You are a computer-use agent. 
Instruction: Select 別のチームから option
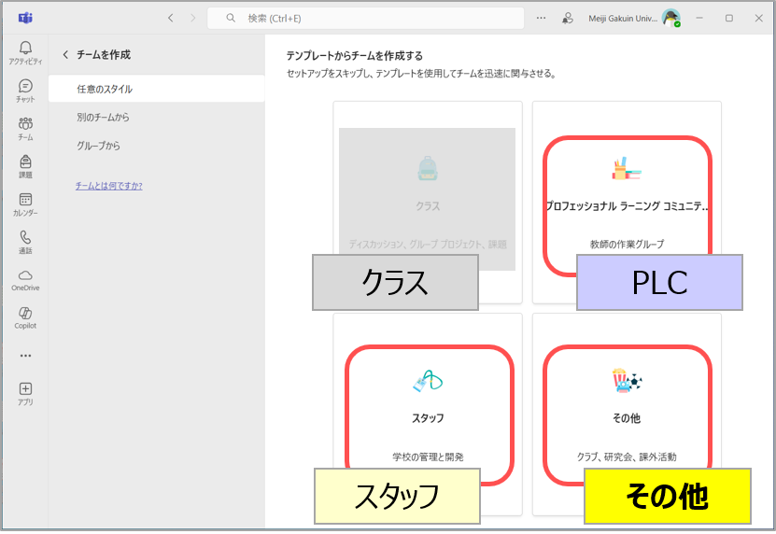(103, 118)
